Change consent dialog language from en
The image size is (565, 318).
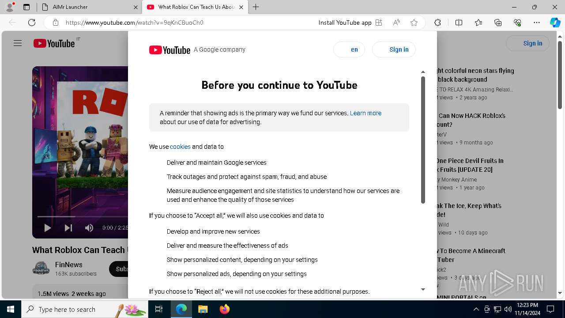click(349, 49)
